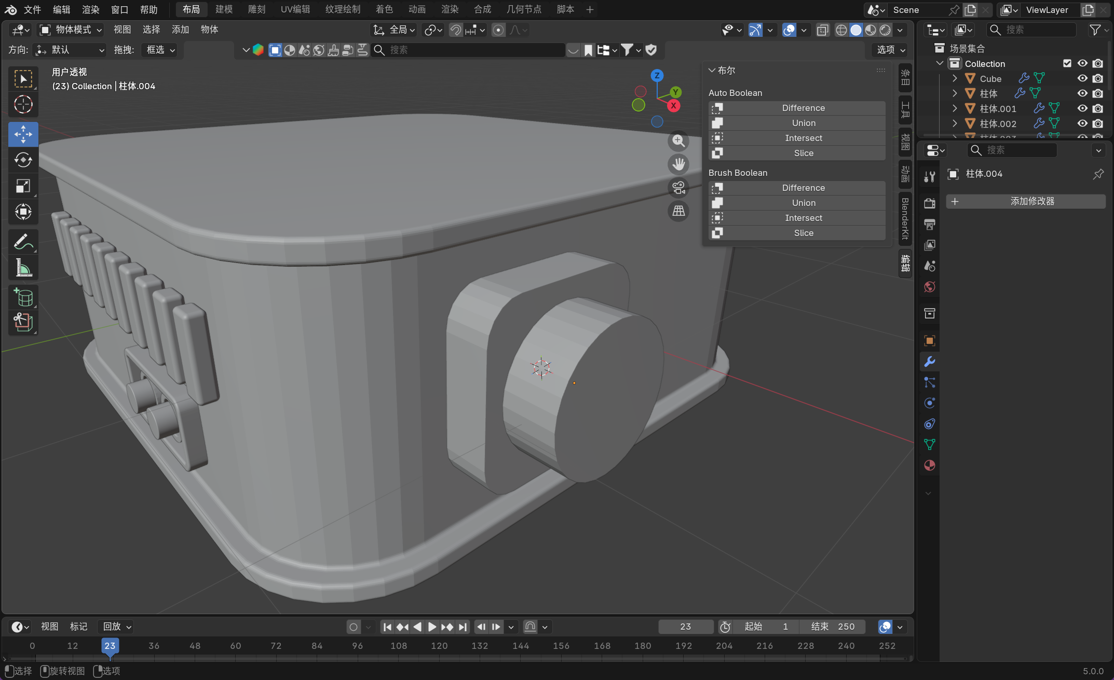This screenshot has width=1114, height=680.
Task: Expand the 柱体.002 tree item
Action: coord(954,123)
